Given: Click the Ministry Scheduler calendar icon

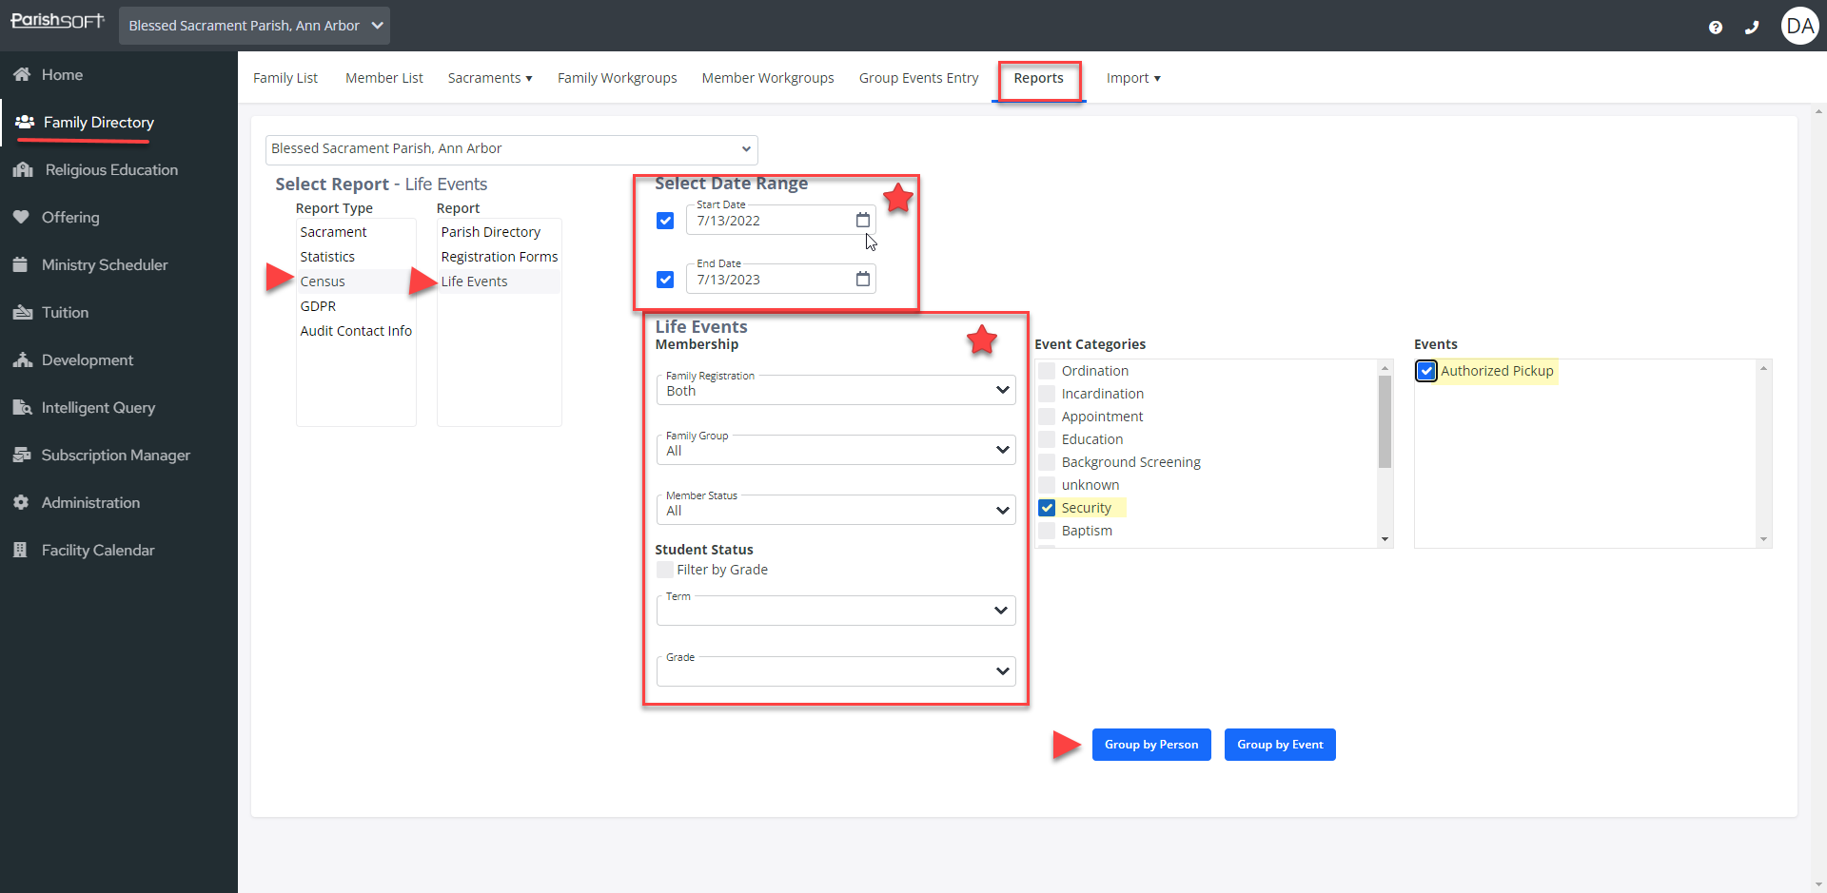Looking at the screenshot, I should pyautogui.click(x=20, y=264).
